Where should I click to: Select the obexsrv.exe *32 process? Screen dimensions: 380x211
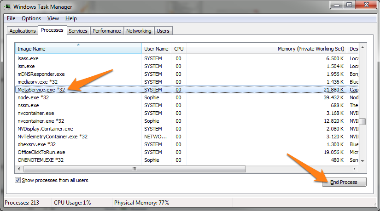(x=187, y=144)
